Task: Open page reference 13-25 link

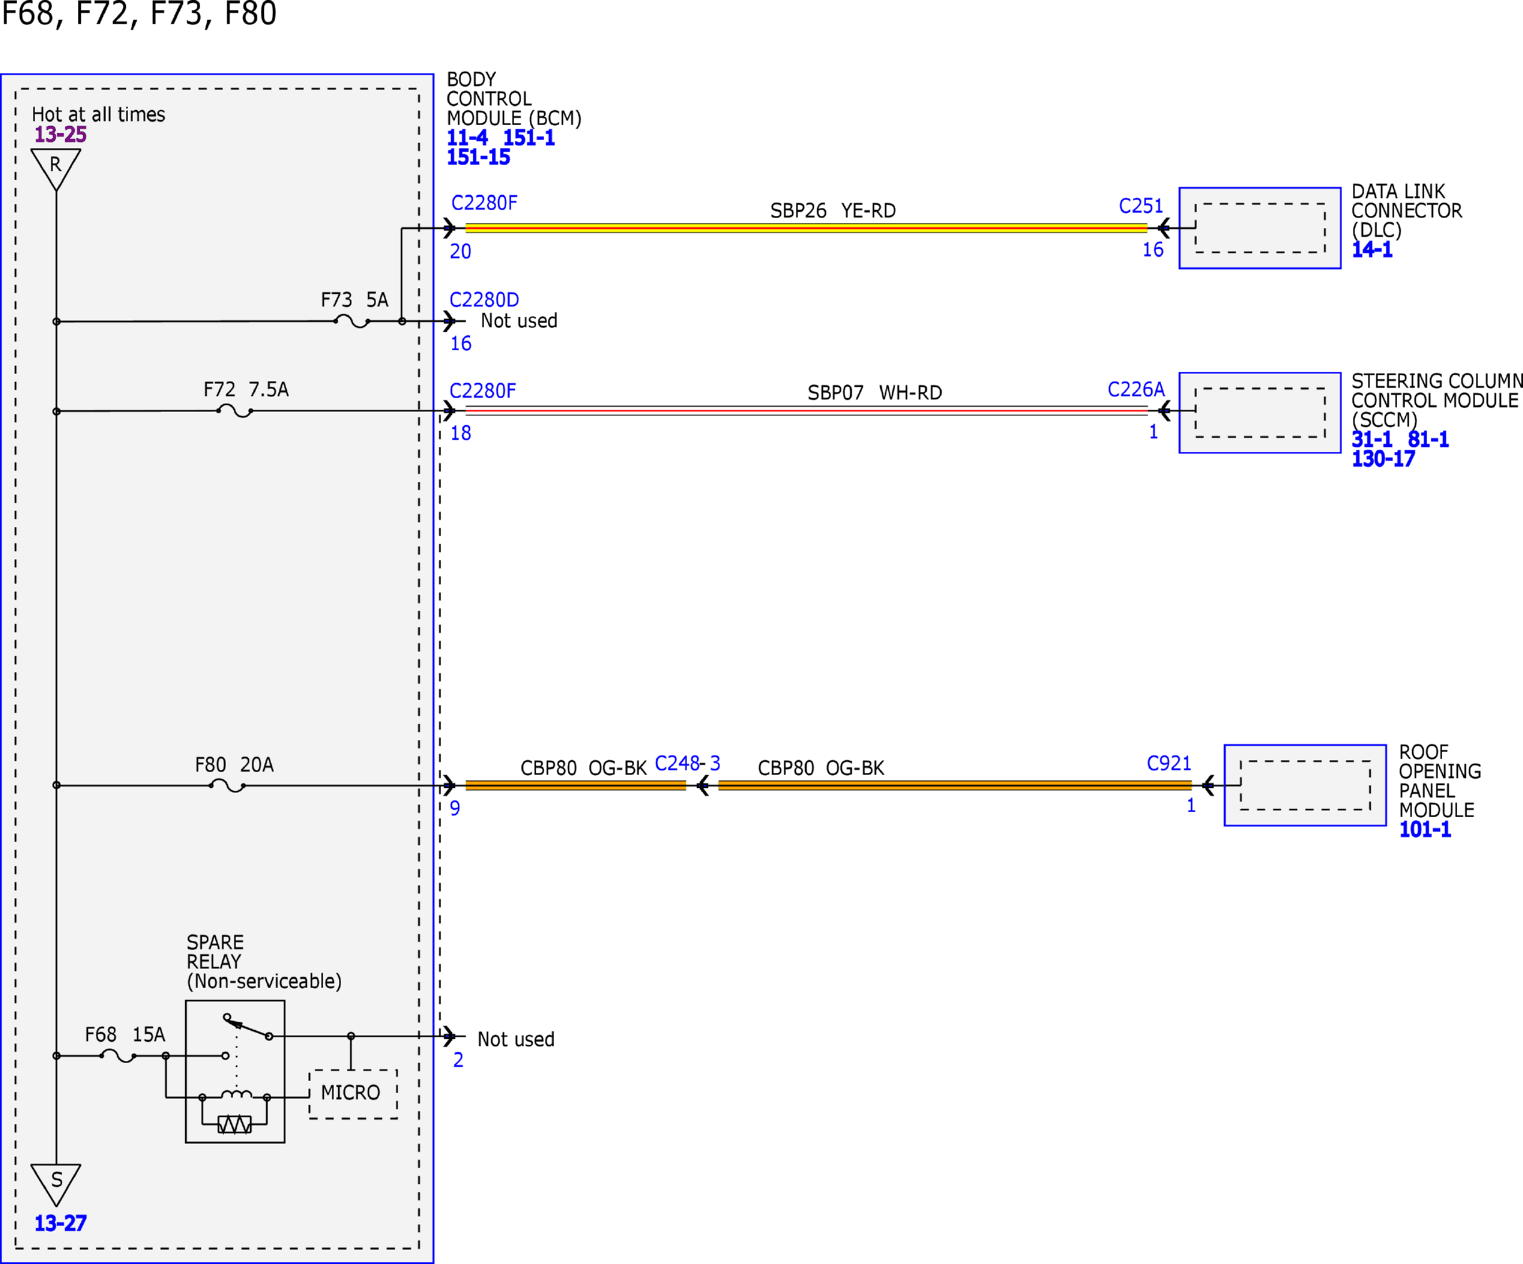Action: click(60, 134)
